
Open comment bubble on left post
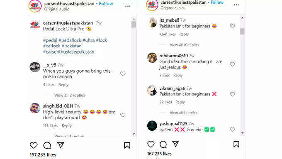click(x=47, y=145)
